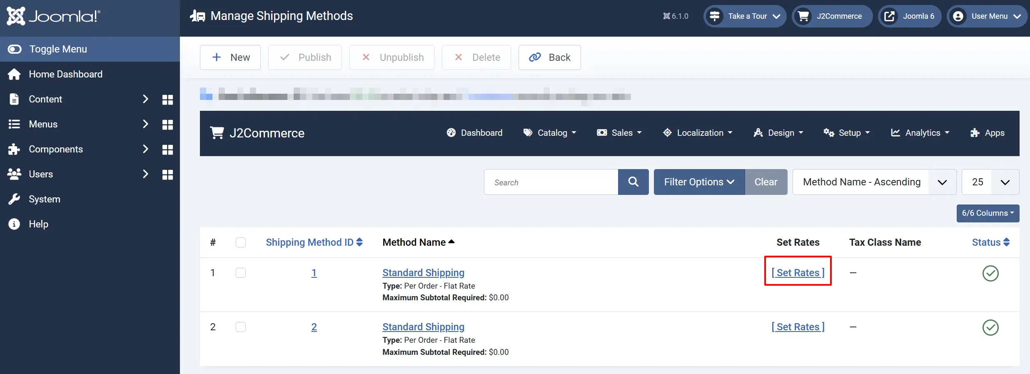Open the User Menu dropdown

pos(987,16)
